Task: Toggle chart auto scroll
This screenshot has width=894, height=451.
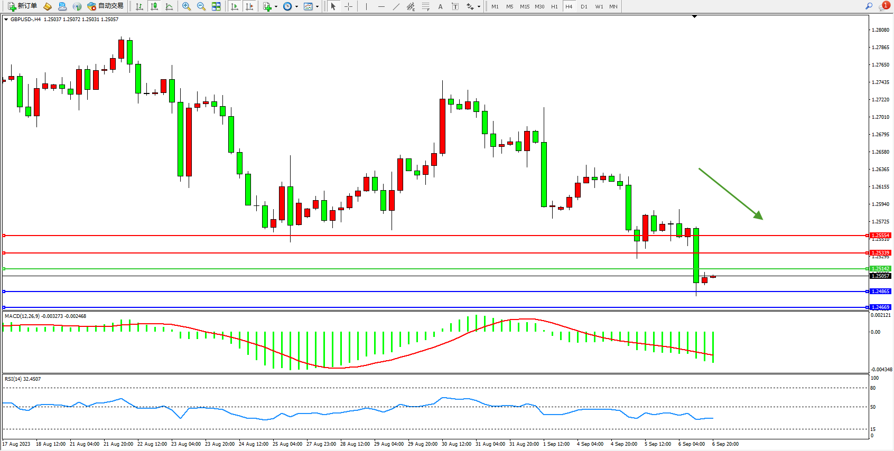Action: point(235,6)
